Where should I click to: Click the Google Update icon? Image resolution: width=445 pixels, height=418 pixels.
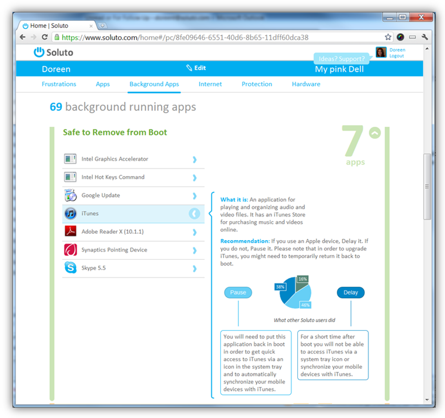(x=70, y=195)
